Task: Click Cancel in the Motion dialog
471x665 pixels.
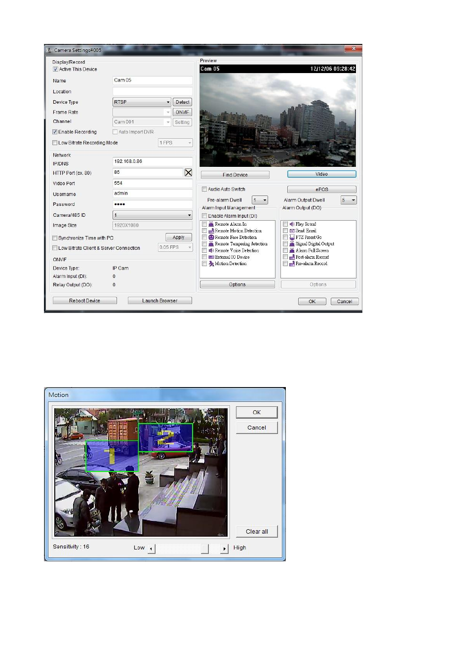Action: 257,428
